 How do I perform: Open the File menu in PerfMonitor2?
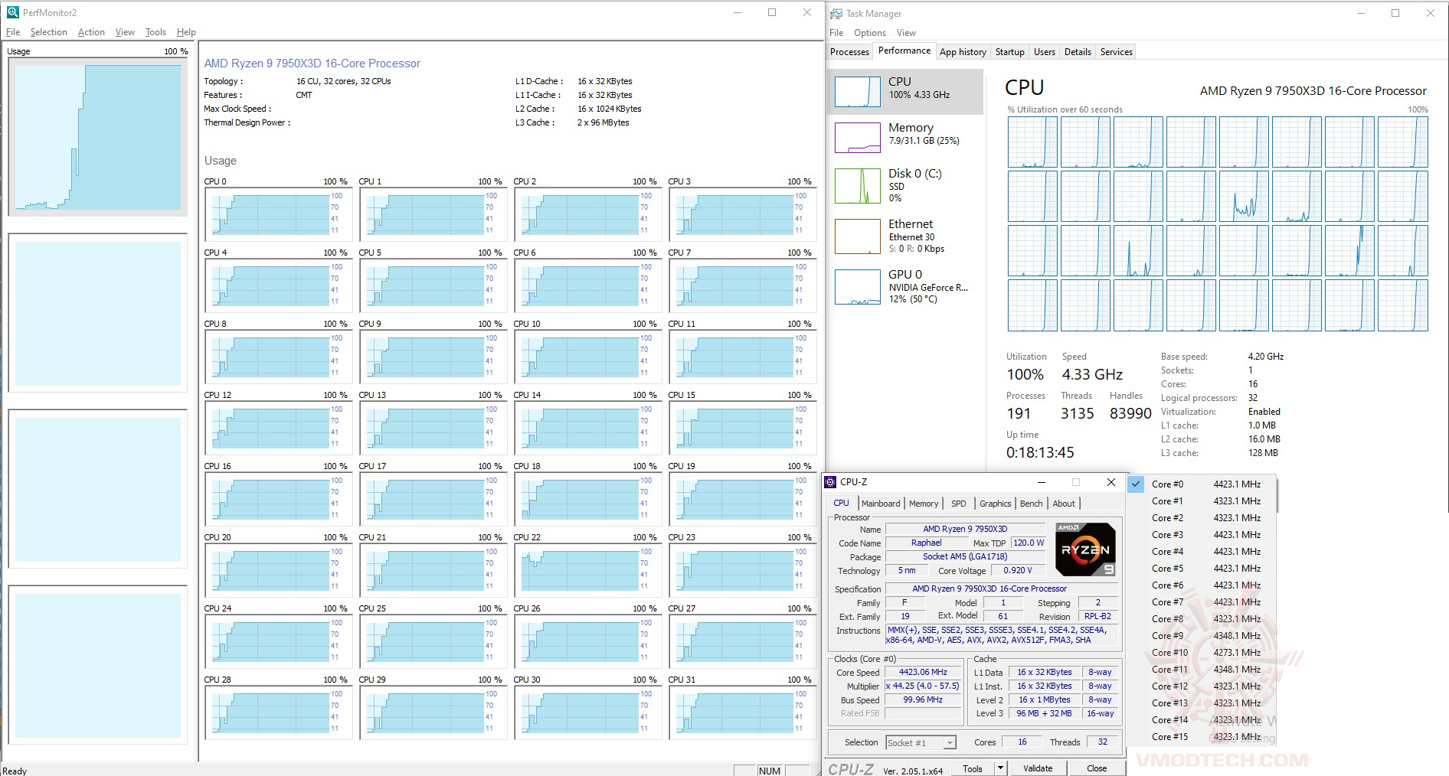coord(13,32)
